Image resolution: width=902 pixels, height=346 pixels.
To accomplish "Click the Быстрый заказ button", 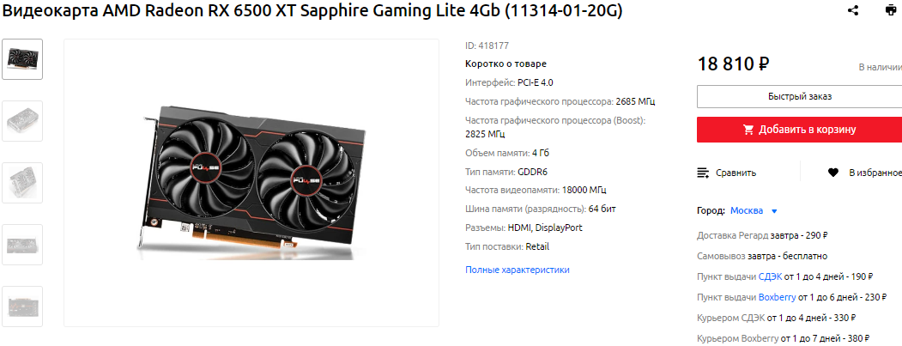I will [800, 97].
